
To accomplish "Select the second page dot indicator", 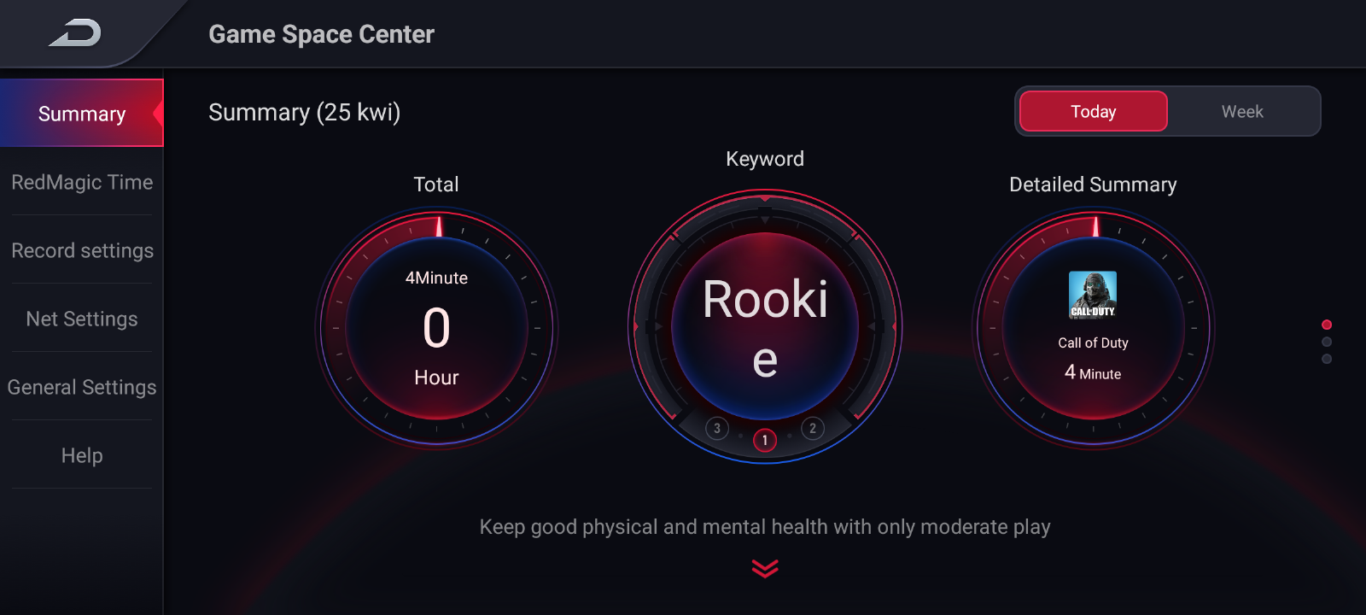I will (1327, 342).
